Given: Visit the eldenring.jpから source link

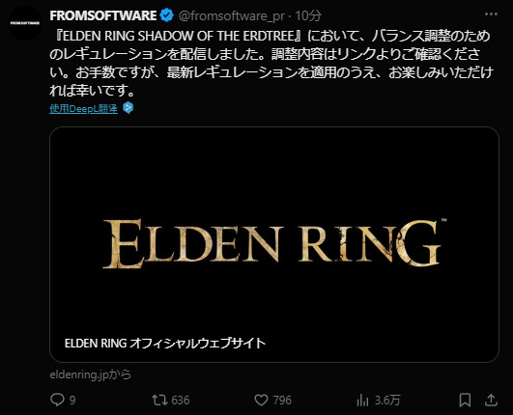Looking at the screenshot, I should (x=90, y=374).
